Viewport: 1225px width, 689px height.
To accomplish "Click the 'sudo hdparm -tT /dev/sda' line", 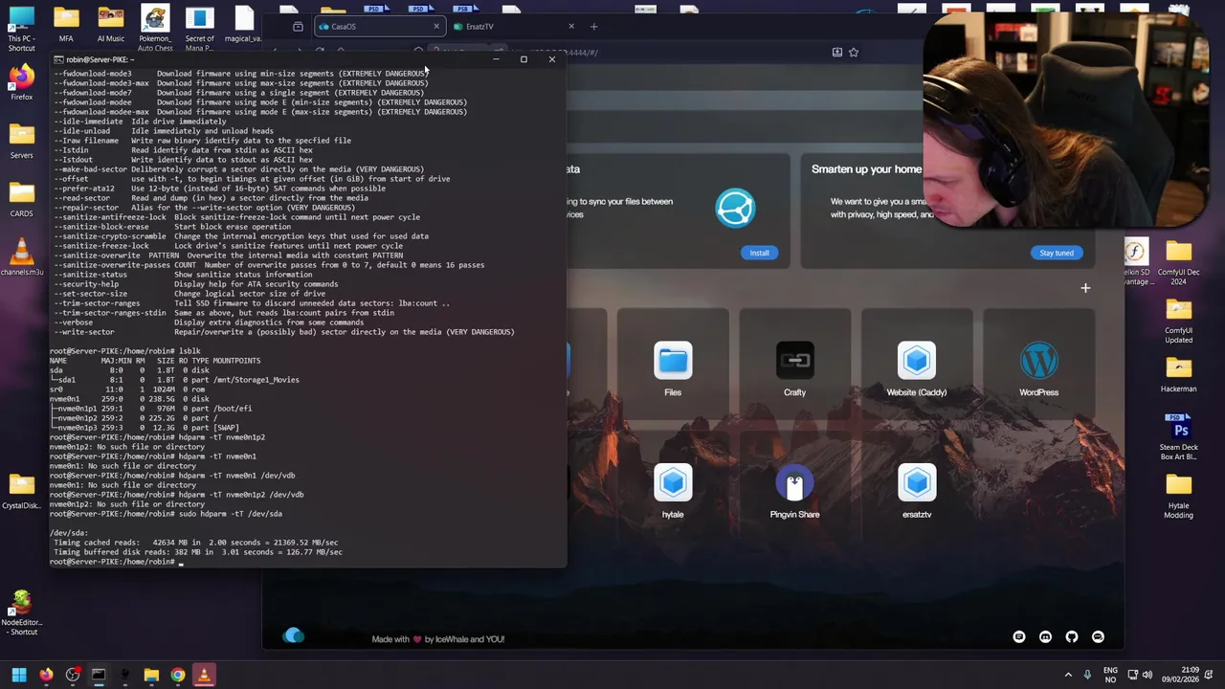I will [231, 514].
